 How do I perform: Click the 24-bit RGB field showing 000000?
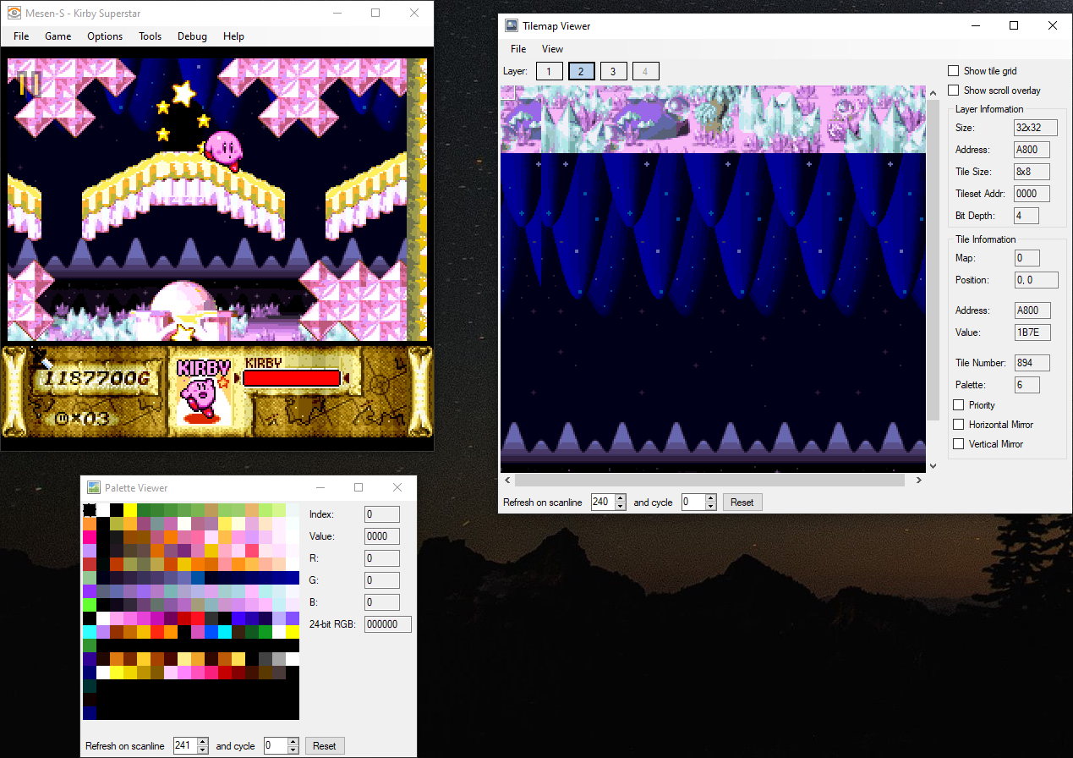387,624
